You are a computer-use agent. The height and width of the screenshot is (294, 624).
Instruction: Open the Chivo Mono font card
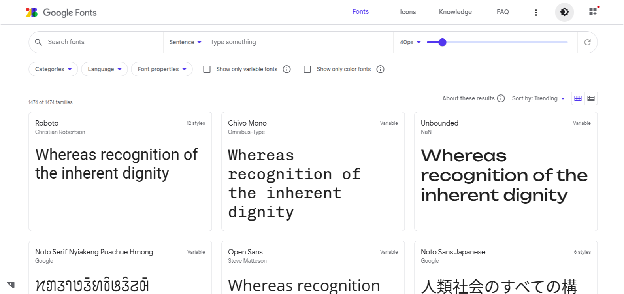[313, 171]
